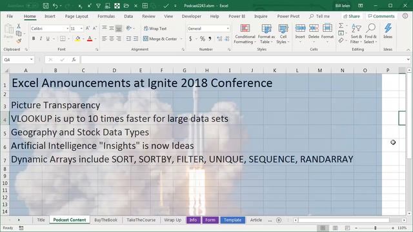Open Sort & Filter
Screen dimensions: 413x232
point(356,34)
